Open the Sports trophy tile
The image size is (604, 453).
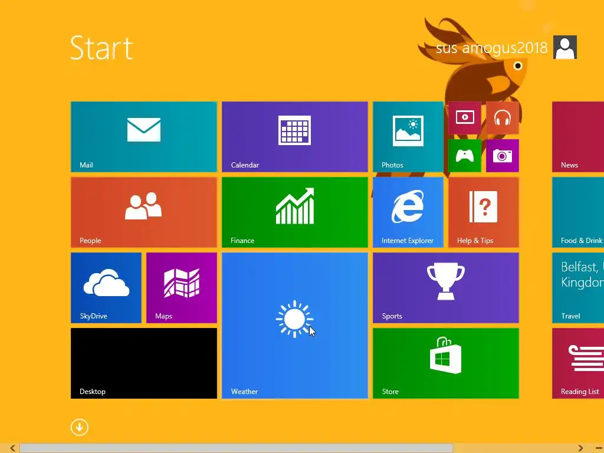446,288
